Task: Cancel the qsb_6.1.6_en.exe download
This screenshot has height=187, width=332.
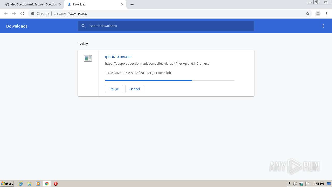Action: click(x=135, y=89)
